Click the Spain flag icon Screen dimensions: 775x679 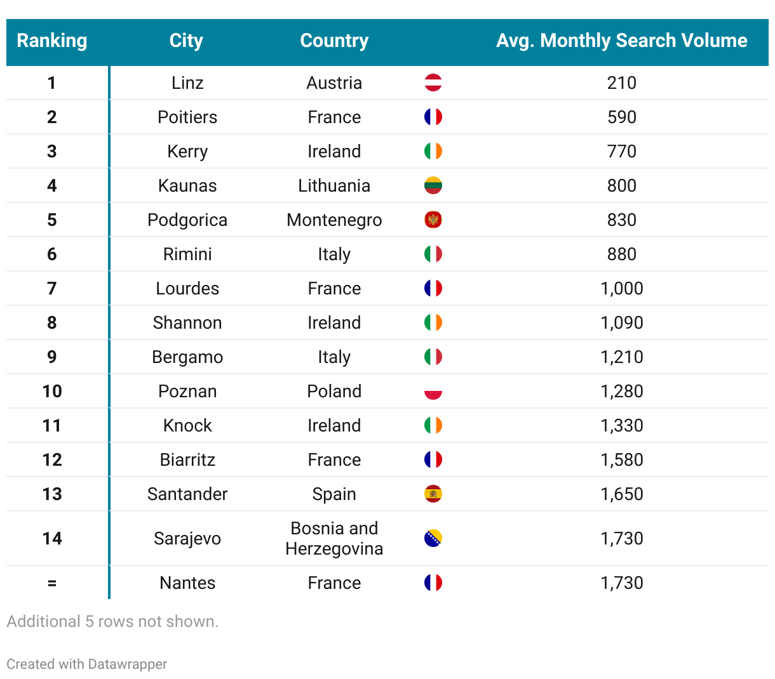[x=433, y=494]
